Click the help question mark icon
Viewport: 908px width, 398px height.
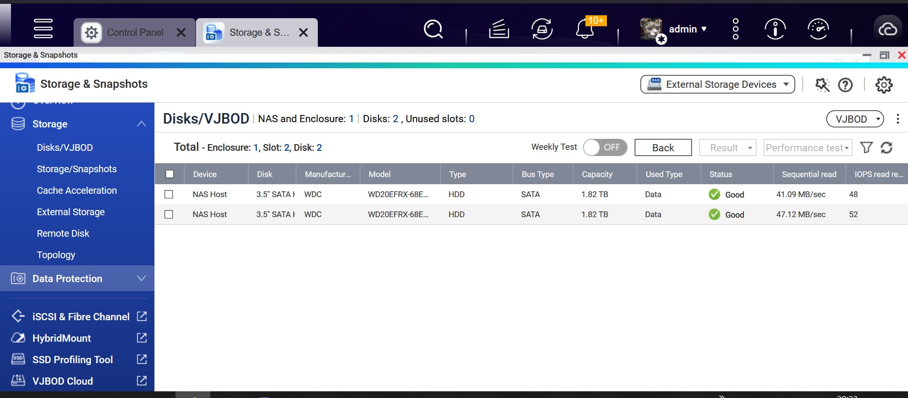845,85
